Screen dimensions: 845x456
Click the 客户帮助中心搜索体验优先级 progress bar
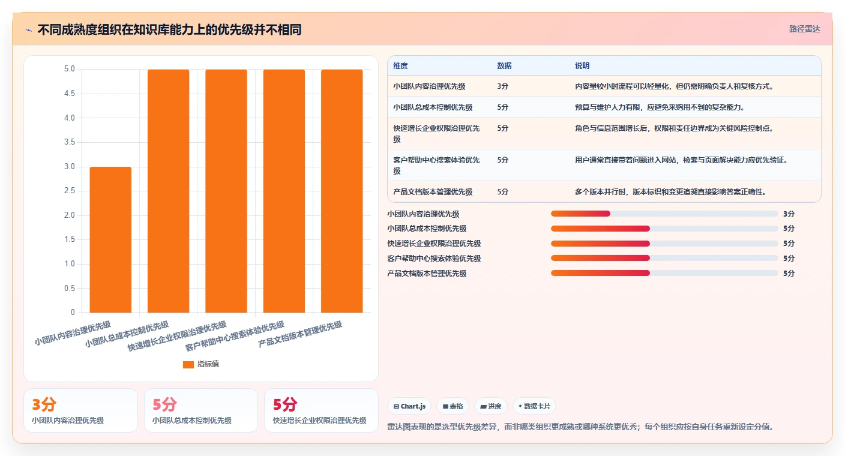pyautogui.click(x=664, y=259)
